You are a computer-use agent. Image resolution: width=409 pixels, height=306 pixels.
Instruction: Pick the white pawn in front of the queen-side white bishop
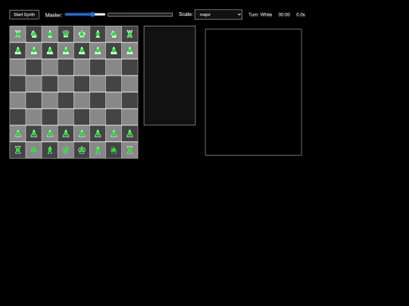point(50,134)
